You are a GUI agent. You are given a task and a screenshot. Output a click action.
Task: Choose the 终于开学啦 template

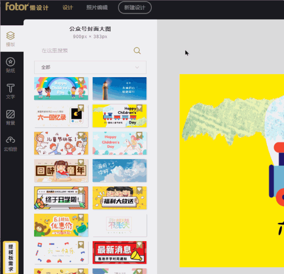point(61,198)
